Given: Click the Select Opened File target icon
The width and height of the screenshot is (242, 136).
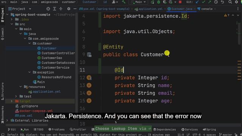Looking at the screenshot, I should click(x=48, y=9).
